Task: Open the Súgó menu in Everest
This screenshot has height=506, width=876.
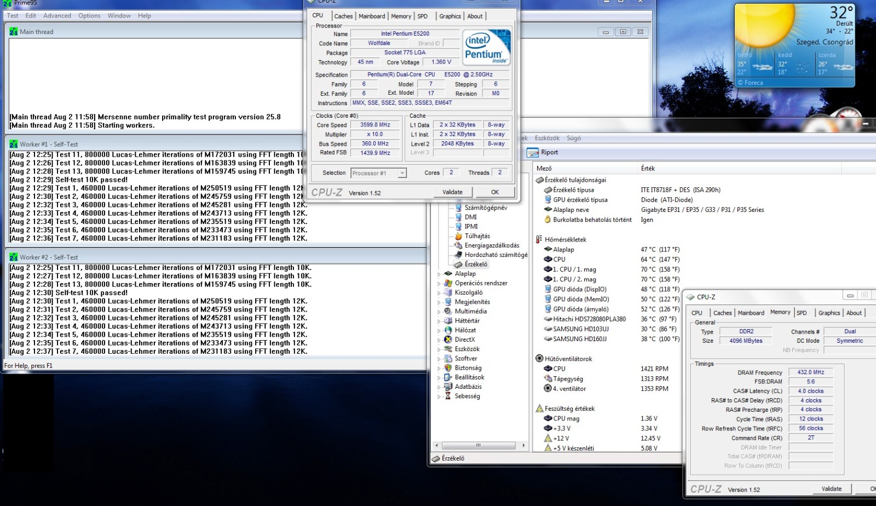Action: click(x=574, y=138)
